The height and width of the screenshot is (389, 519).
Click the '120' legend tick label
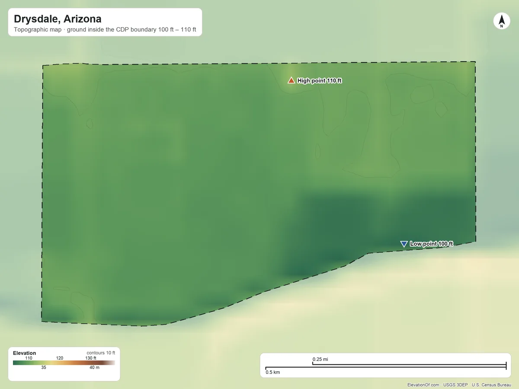(60, 358)
